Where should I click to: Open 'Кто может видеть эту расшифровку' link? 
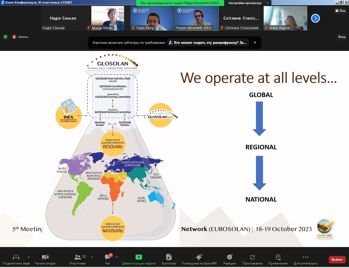click(x=208, y=42)
